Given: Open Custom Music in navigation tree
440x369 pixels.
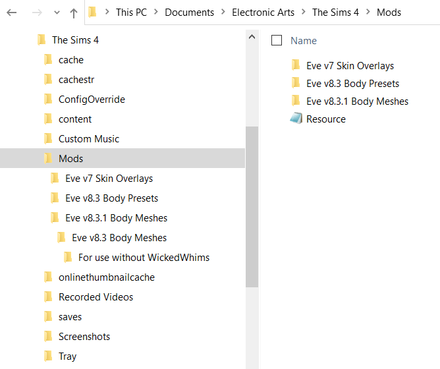Looking at the screenshot, I should (89, 139).
